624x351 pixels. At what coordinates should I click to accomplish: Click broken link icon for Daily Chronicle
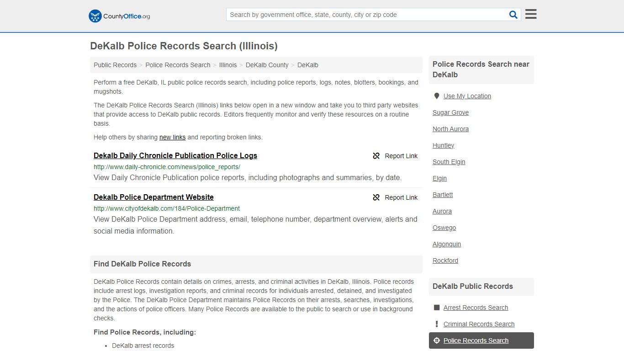(x=376, y=156)
